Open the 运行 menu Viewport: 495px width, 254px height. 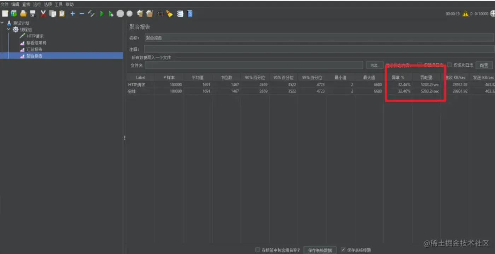37,5
